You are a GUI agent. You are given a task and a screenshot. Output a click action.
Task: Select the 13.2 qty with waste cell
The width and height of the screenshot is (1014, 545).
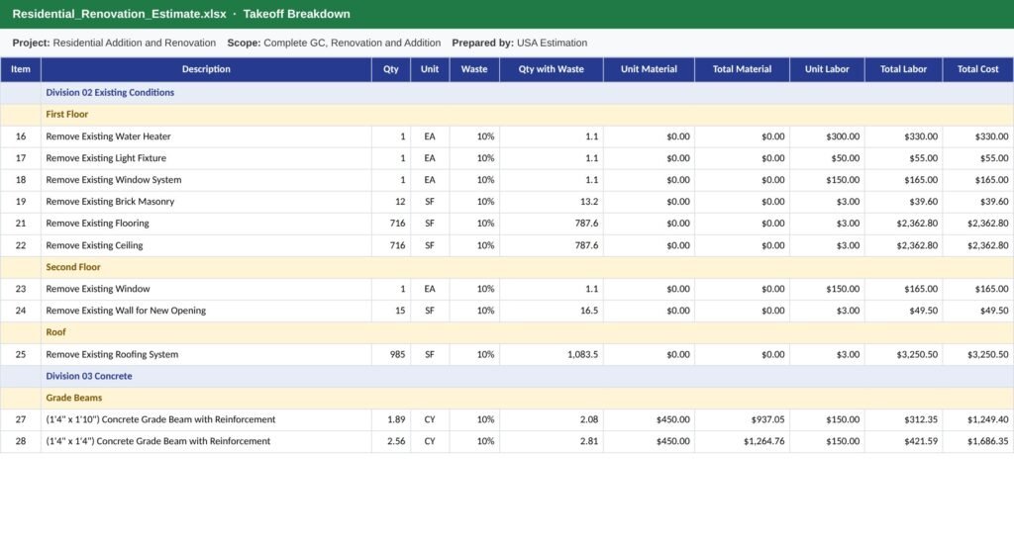click(551, 202)
